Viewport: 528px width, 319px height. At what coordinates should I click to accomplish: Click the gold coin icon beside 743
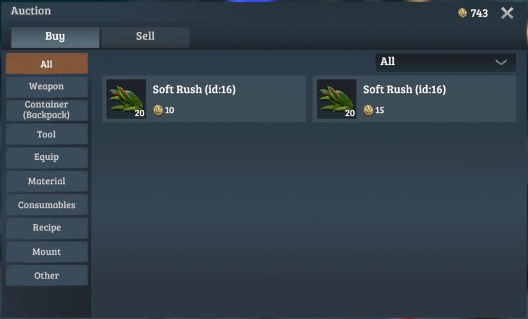(463, 13)
